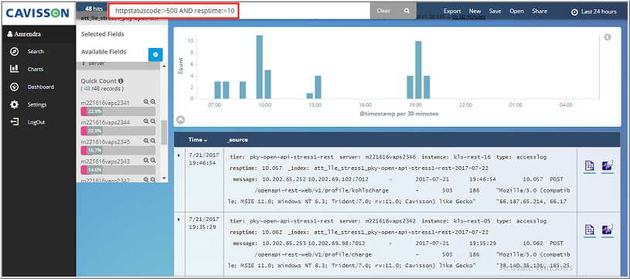Open the Search page from sidebar
The width and height of the screenshot is (630, 279).
point(36,51)
